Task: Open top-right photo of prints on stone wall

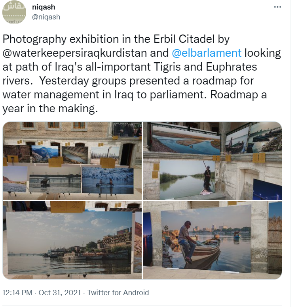Action: [x=213, y=161]
